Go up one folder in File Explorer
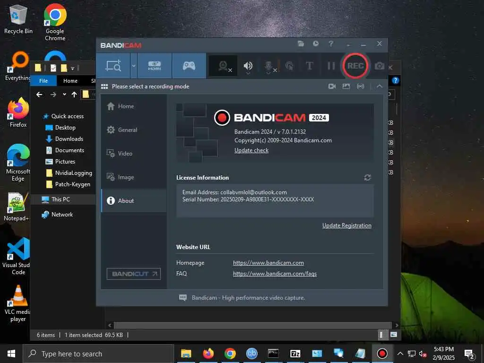The width and height of the screenshot is (484, 363). point(74,95)
